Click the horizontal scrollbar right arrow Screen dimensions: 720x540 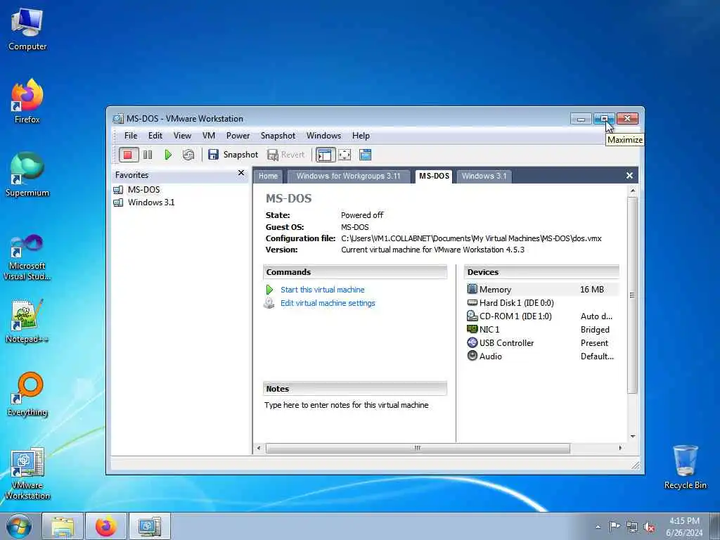(620, 448)
